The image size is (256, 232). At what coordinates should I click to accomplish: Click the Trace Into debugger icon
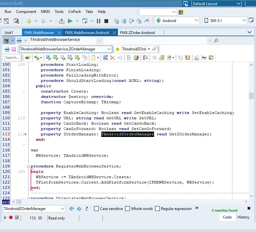[x=116, y=21]
